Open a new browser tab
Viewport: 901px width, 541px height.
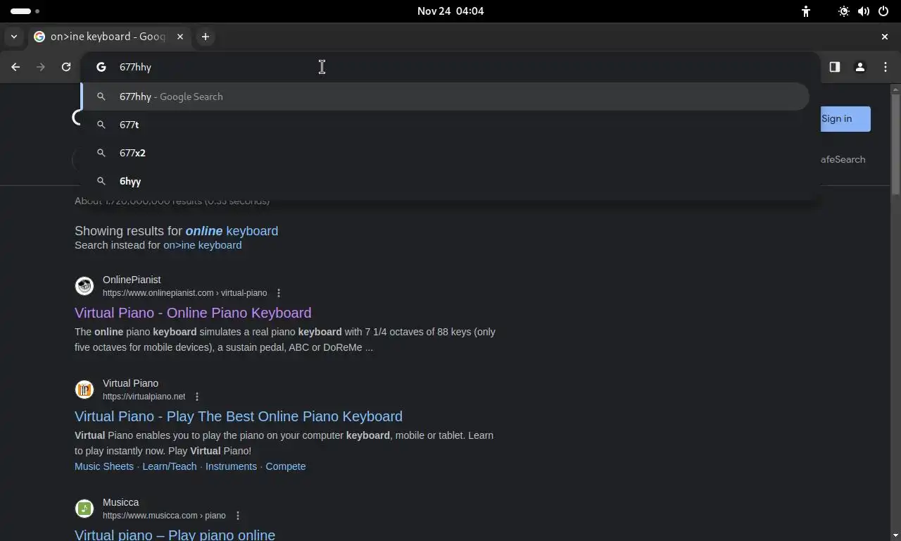[206, 37]
